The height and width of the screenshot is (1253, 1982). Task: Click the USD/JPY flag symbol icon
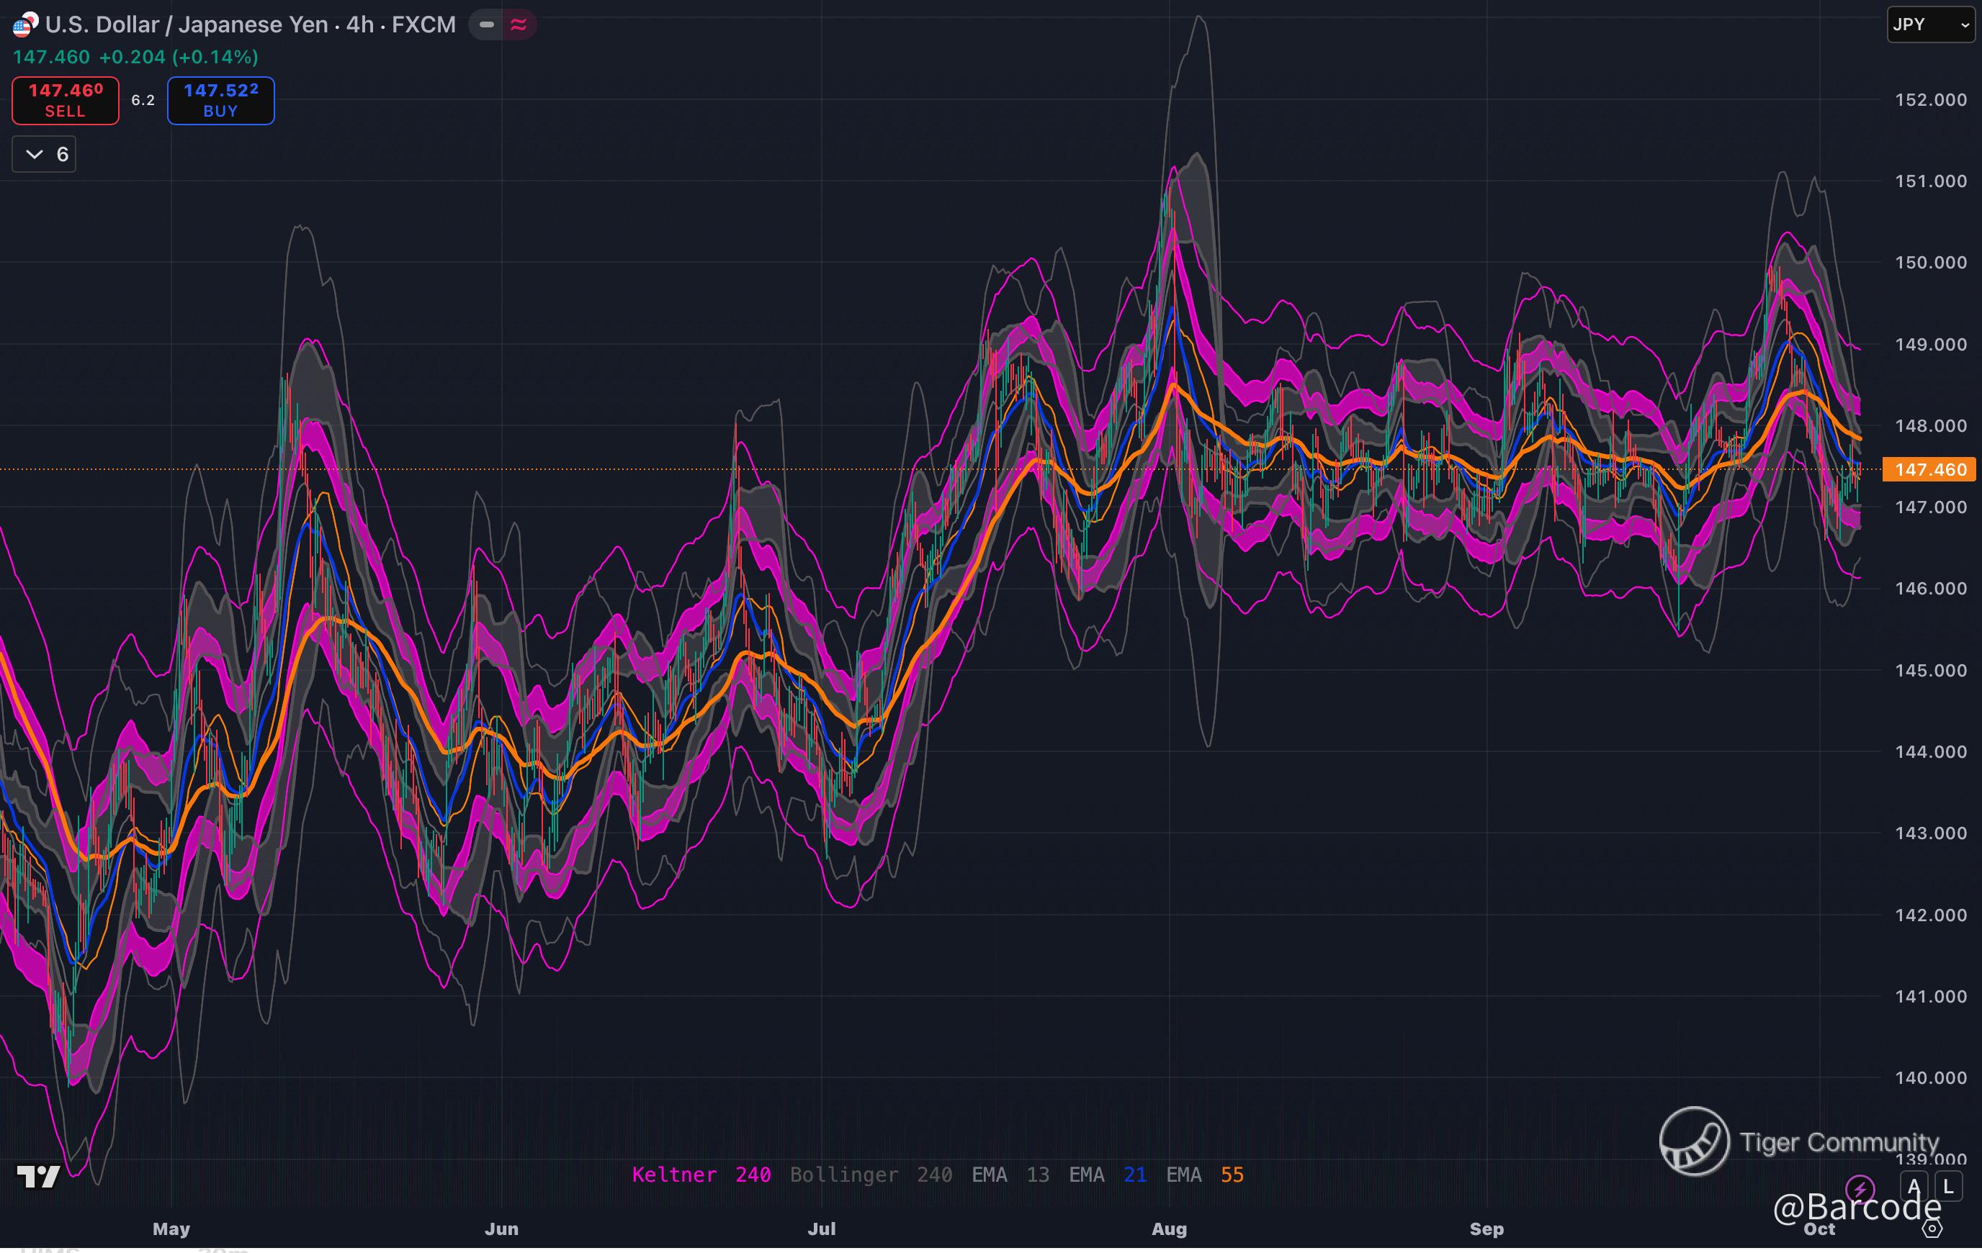pos(24,24)
